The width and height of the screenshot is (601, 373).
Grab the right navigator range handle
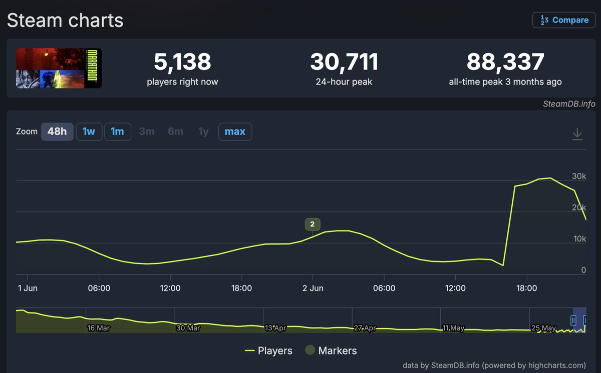tap(585, 320)
